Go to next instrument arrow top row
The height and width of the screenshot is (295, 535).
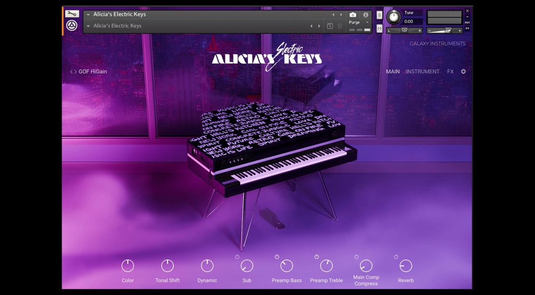(341, 15)
